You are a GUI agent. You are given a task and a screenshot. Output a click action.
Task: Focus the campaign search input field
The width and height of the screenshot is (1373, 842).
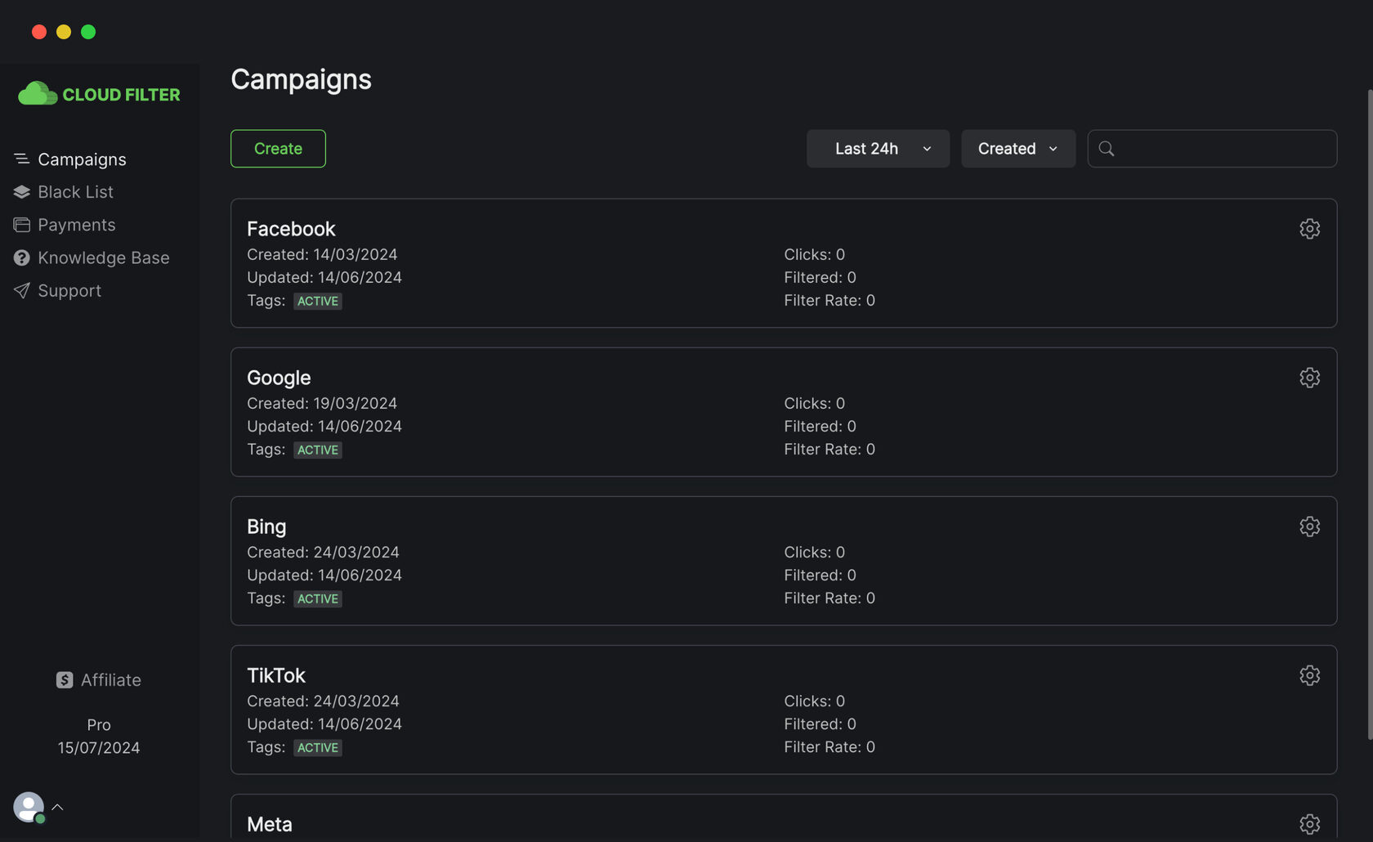click(1223, 149)
